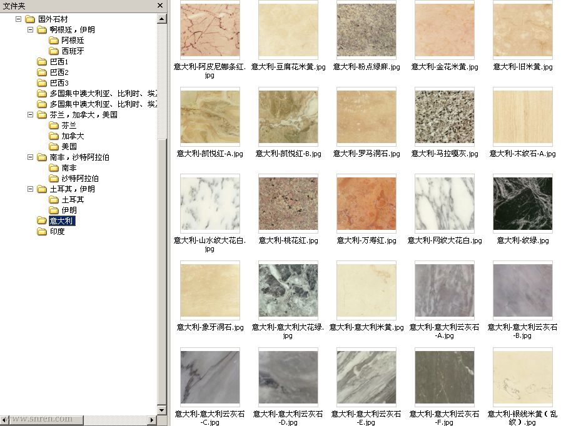Click the 西班牙 folder icon
The image size is (561, 426).
click(x=54, y=51)
